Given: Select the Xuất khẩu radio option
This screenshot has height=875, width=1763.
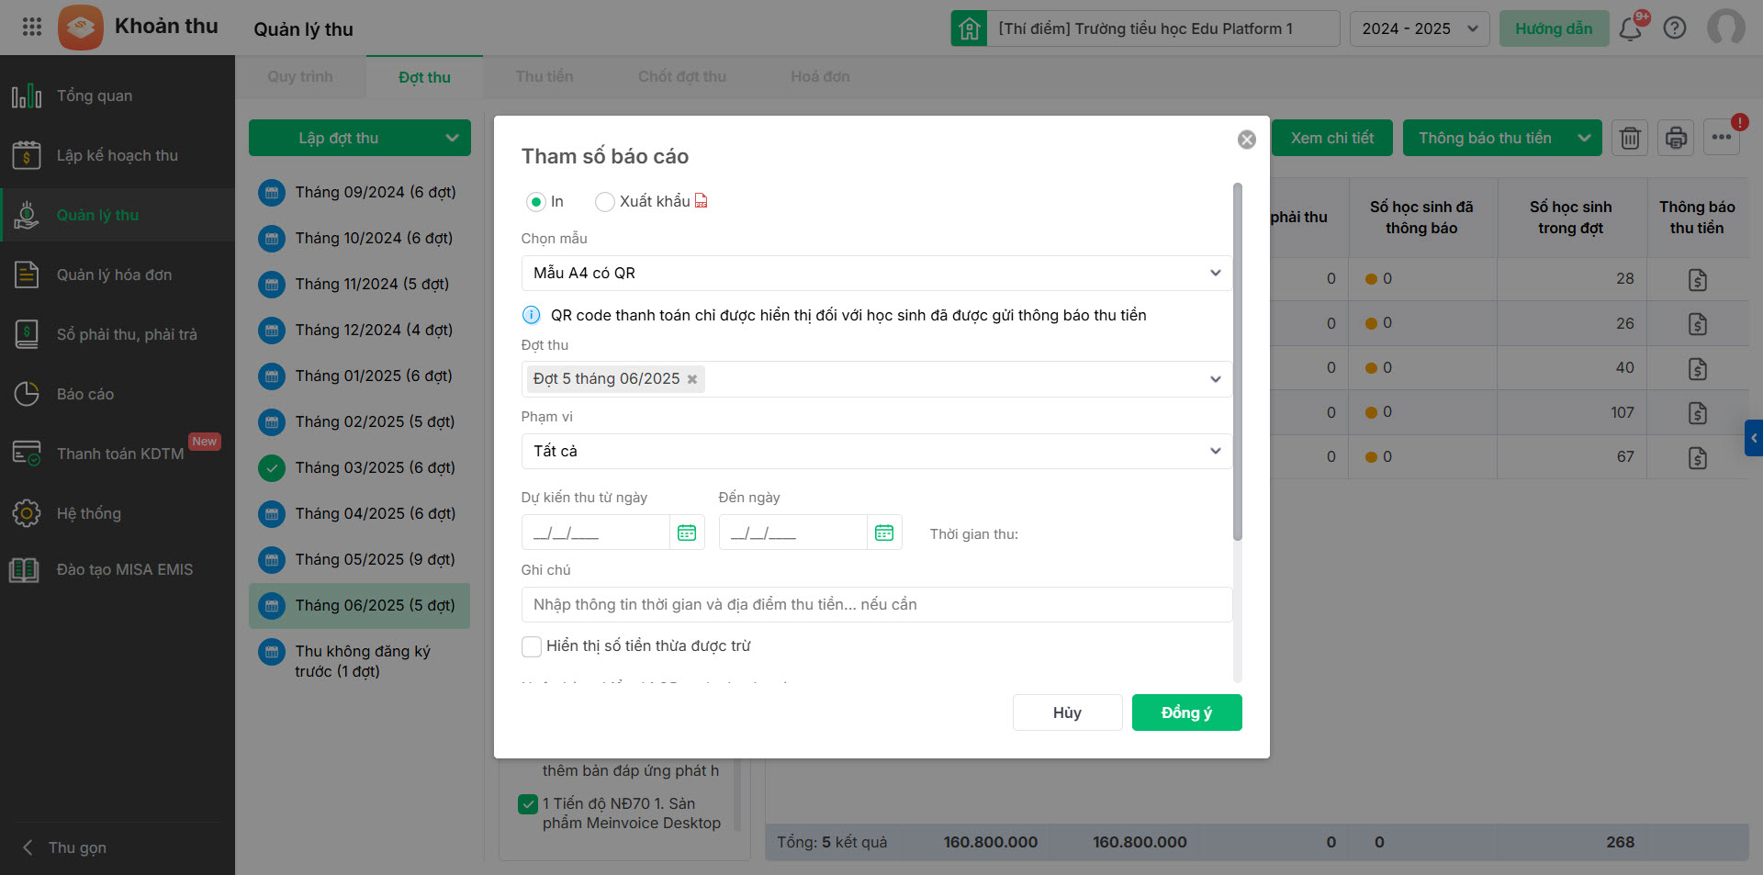Looking at the screenshot, I should [605, 202].
